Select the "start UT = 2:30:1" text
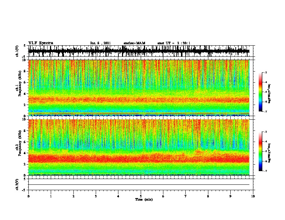 tap(174, 43)
